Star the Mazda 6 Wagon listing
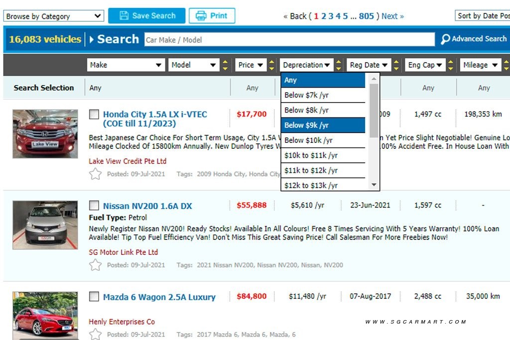This screenshot has width=510, height=340. (95, 334)
